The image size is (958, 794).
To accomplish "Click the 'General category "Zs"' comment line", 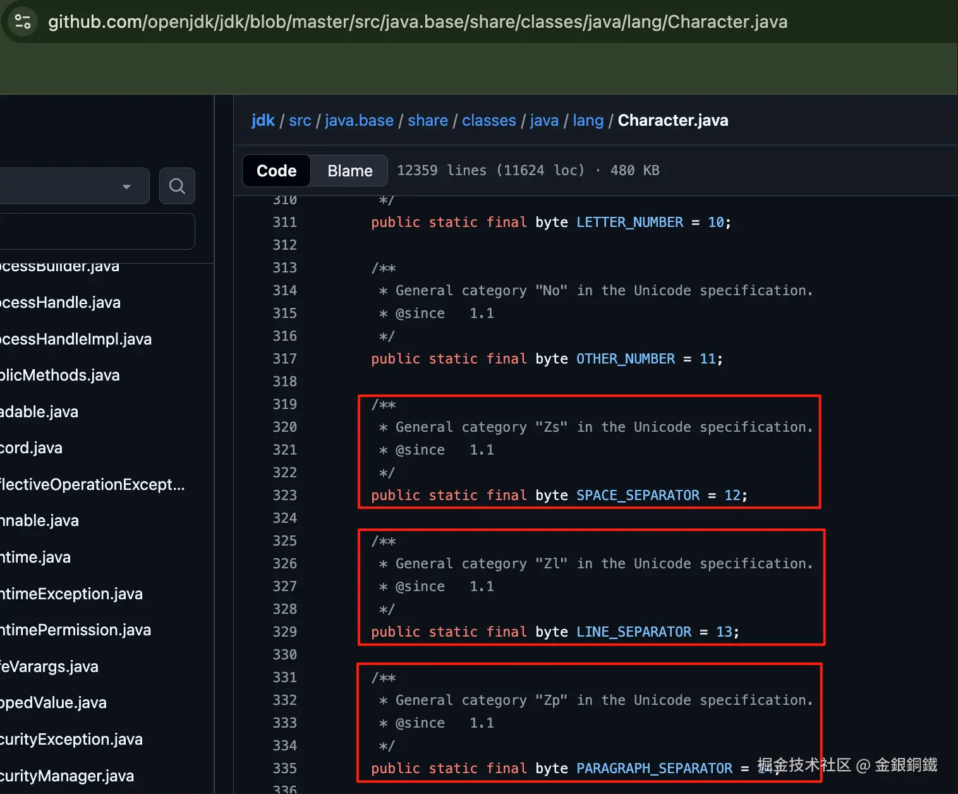I will pos(596,427).
